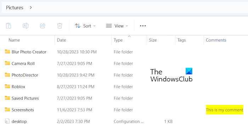
Task: Expand the chevron after Pictures breadcrumb
Action: pos(31,7)
